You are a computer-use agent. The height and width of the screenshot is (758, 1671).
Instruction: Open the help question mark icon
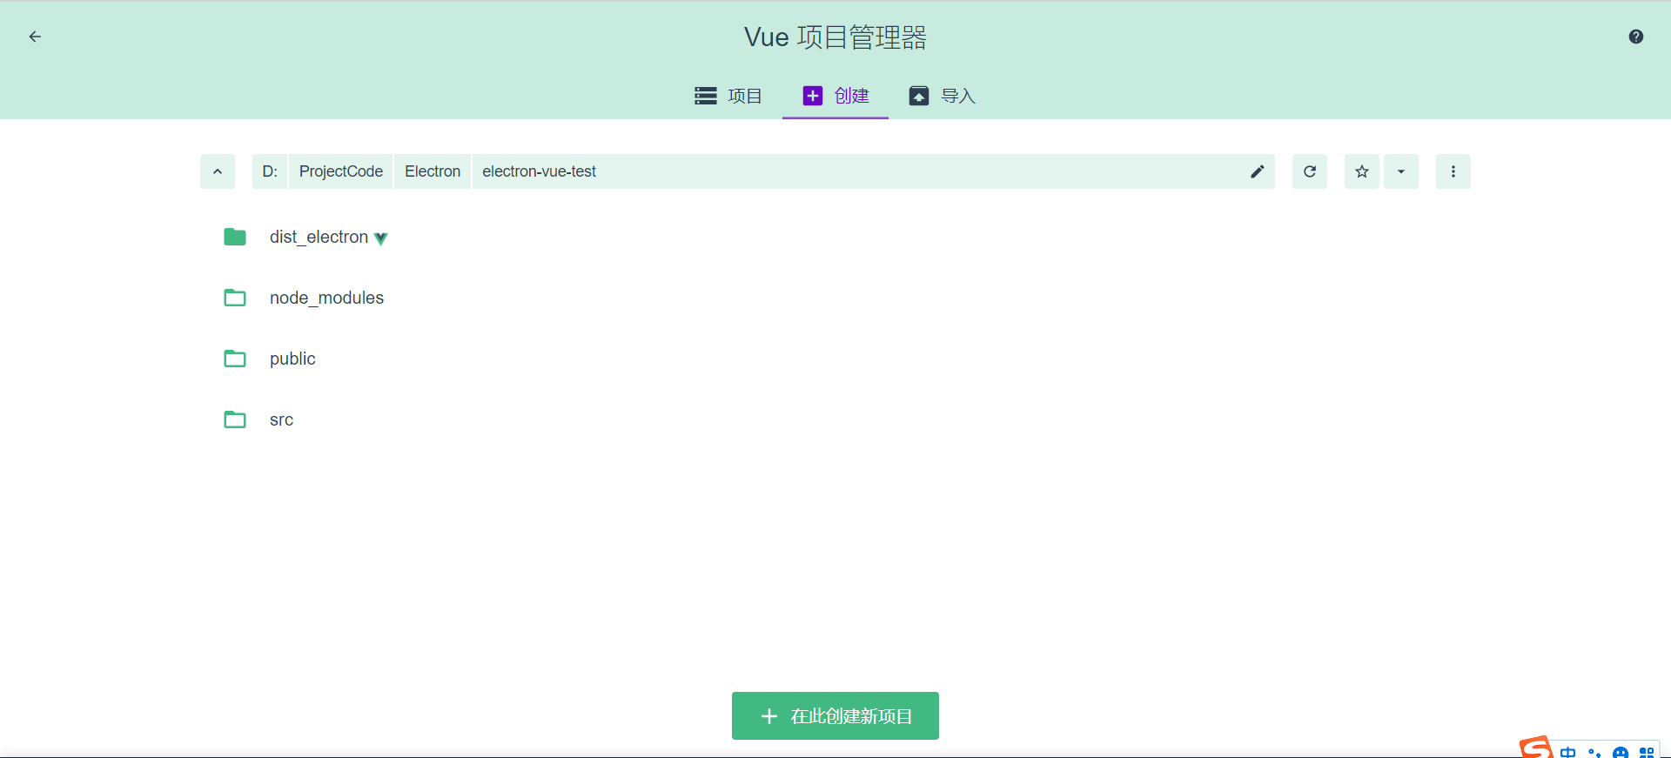(x=1636, y=37)
